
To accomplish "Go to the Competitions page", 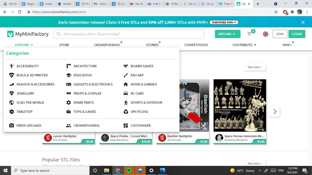I will pos(196,45).
